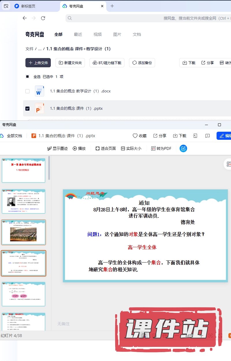Click the 添加备份 button
This screenshot has height=361, width=231.
(142, 63)
